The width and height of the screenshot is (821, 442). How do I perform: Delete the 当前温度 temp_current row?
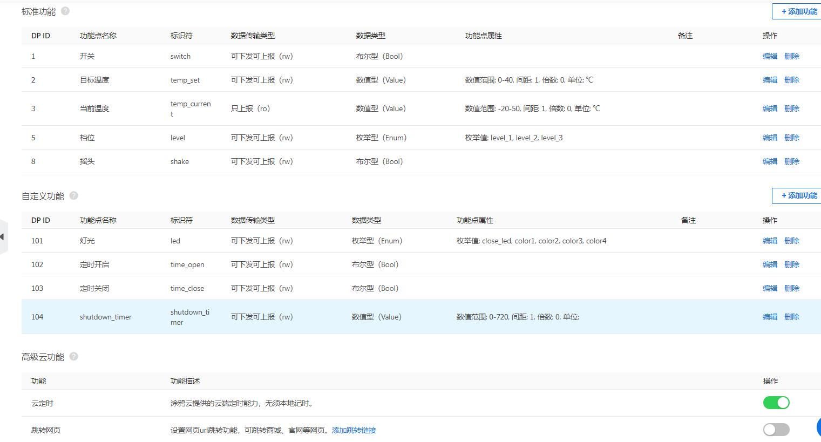(792, 108)
